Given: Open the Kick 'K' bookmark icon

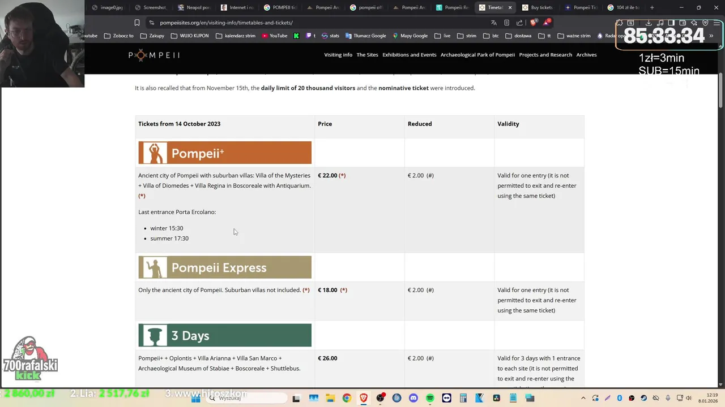Looking at the screenshot, I should point(296,36).
